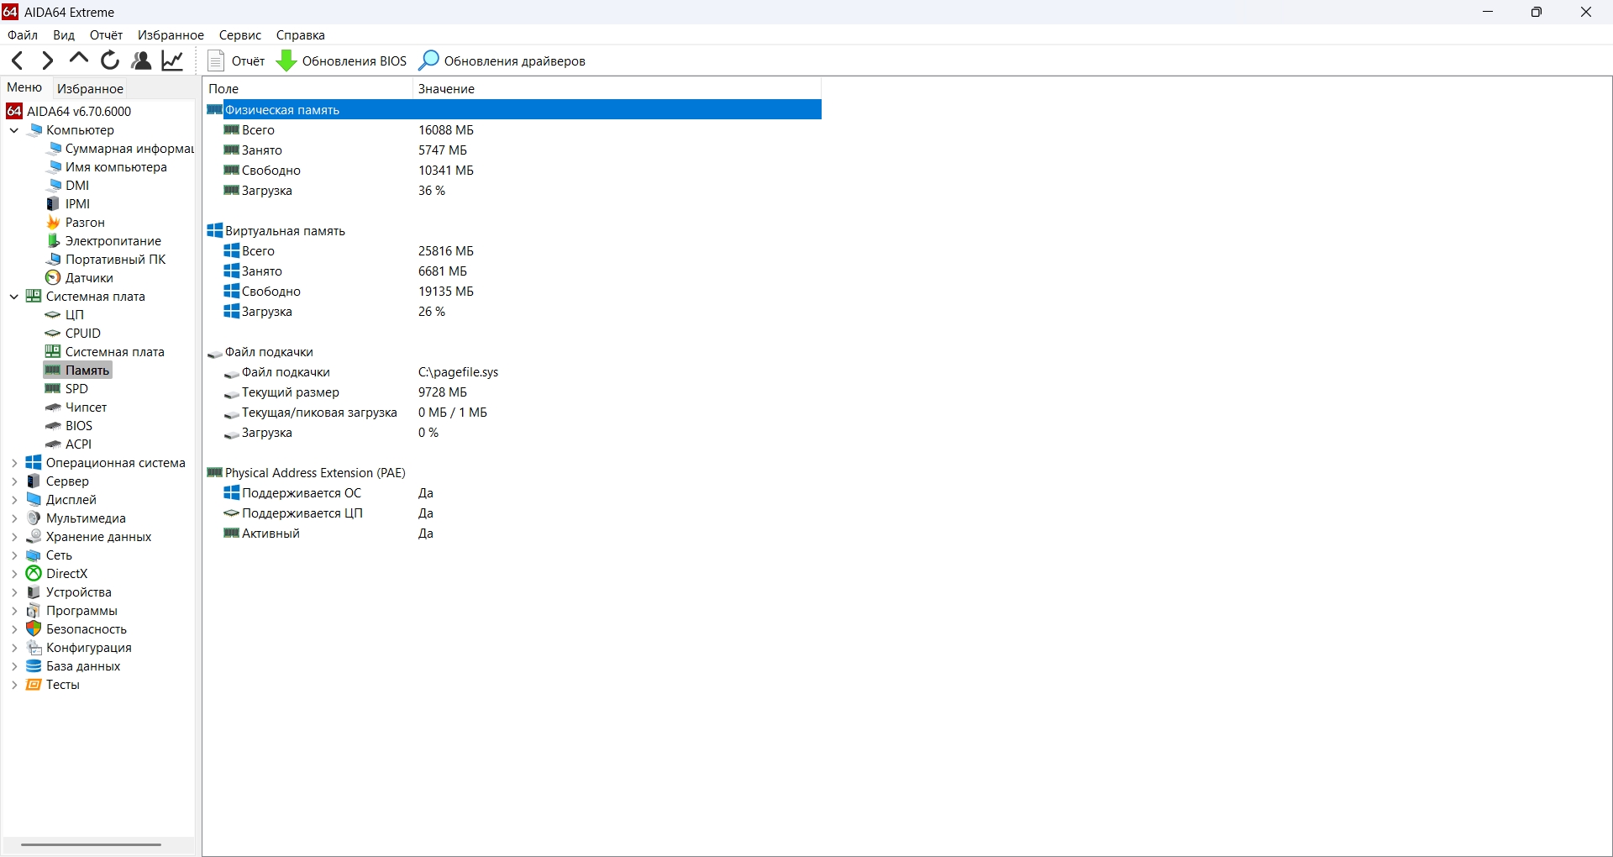Select the Physical Address Extension (PAE) row
The image size is (1613, 857).
[x=513, y=473]
